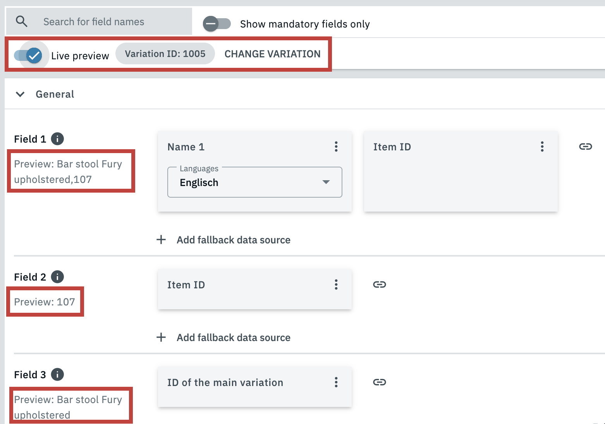
Task: Click the link icon for Field 1
Action: pyautogui.click(x=586, y=147)
